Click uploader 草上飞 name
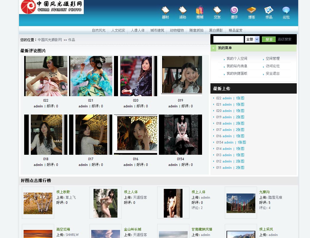 pos(71,198)
